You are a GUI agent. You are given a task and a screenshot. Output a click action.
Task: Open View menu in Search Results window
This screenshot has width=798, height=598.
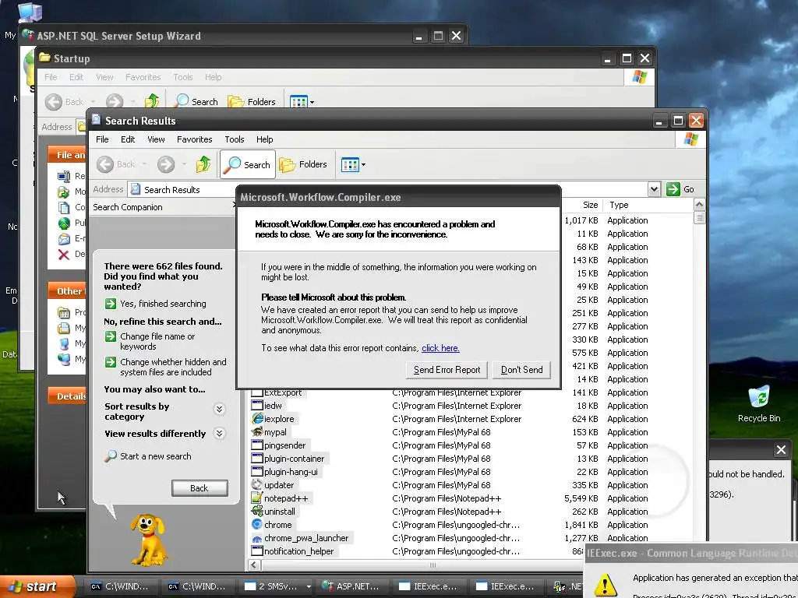(156, 139)
